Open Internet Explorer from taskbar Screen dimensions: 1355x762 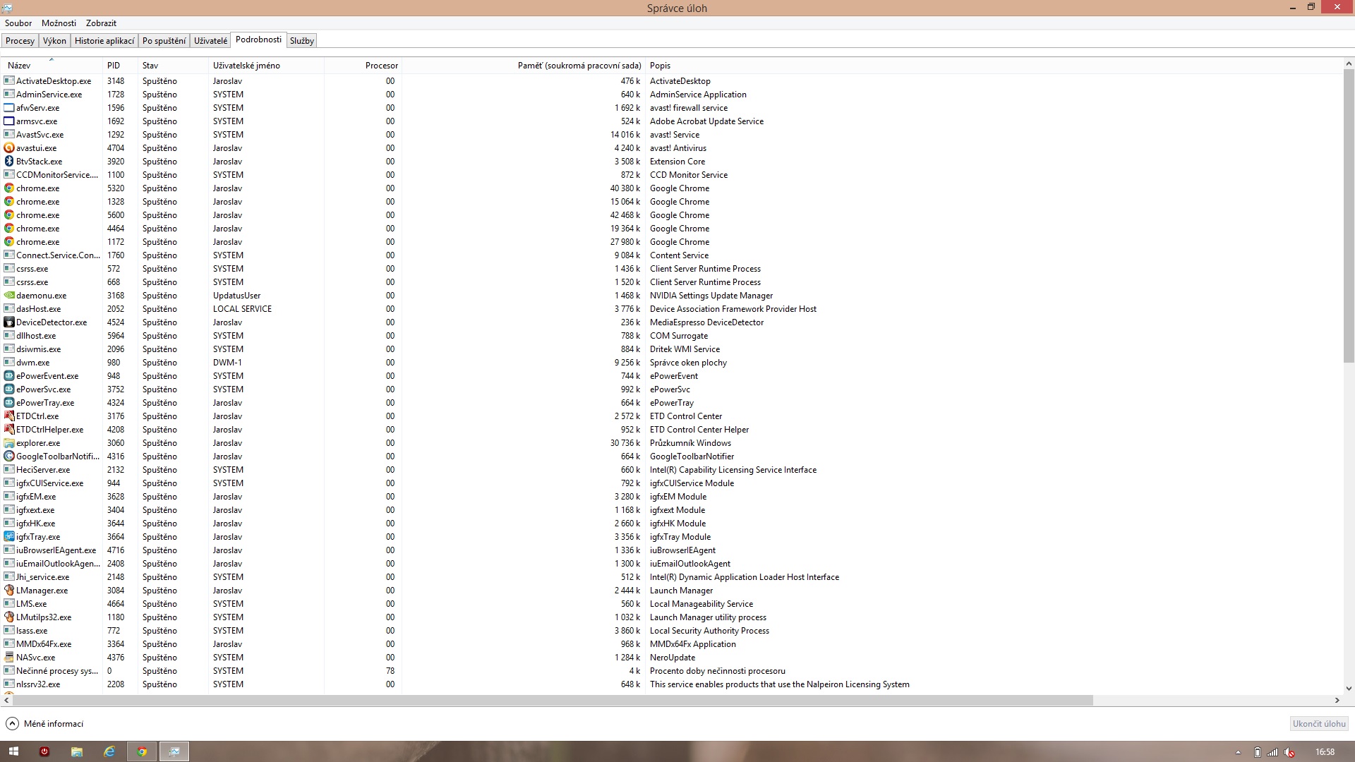[x=109, y=751]
